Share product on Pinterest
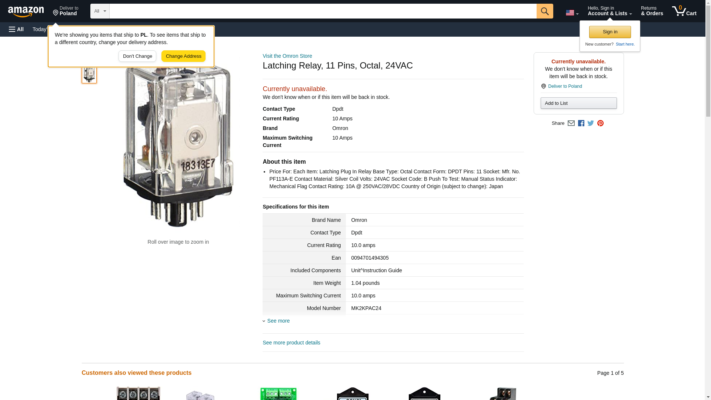This screenshot has width=711, height=400. [x=600, y=123]
